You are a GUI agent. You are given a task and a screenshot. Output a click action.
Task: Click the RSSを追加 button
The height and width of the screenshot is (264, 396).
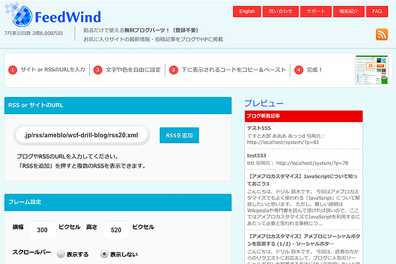[x=180, y=135]
